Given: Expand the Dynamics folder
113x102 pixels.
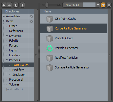Looking at the screenshot, I should 7,36.
